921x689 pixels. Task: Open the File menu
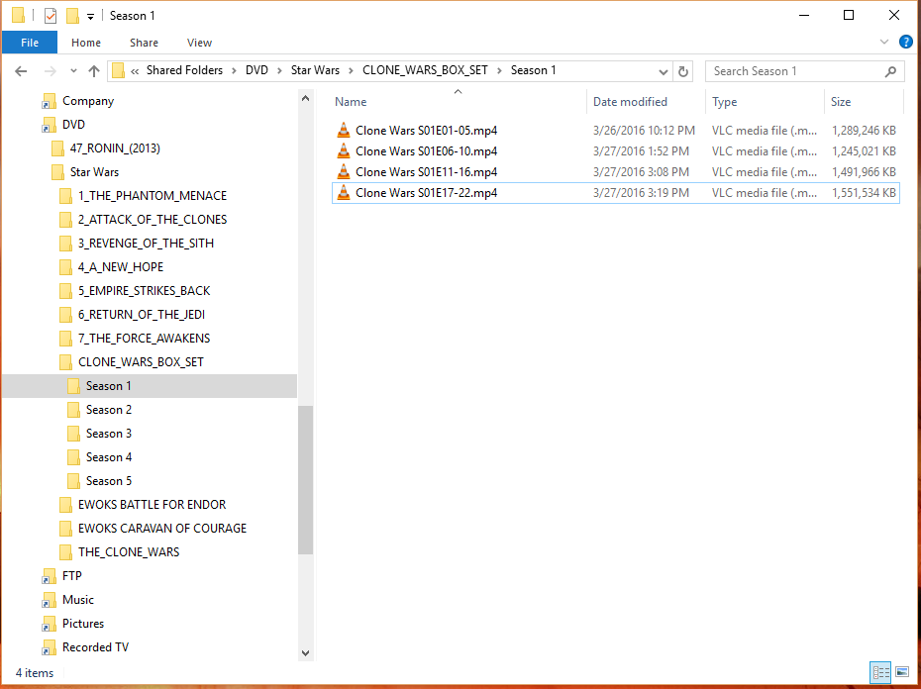pyautogui.click(x=30, y=43)
